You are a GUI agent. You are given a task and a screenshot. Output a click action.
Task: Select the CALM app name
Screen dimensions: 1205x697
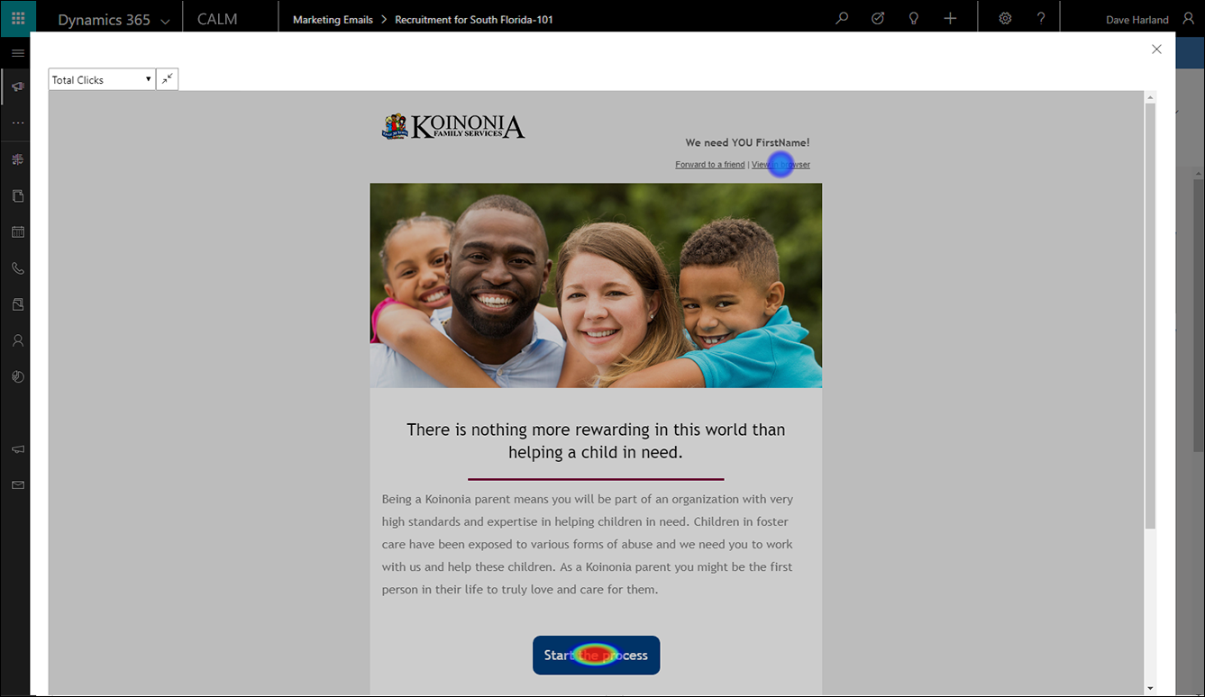click(217, 19)
